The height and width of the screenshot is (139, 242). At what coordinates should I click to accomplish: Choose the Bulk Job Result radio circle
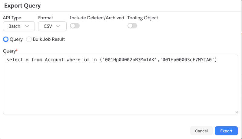tap(29, 39)
